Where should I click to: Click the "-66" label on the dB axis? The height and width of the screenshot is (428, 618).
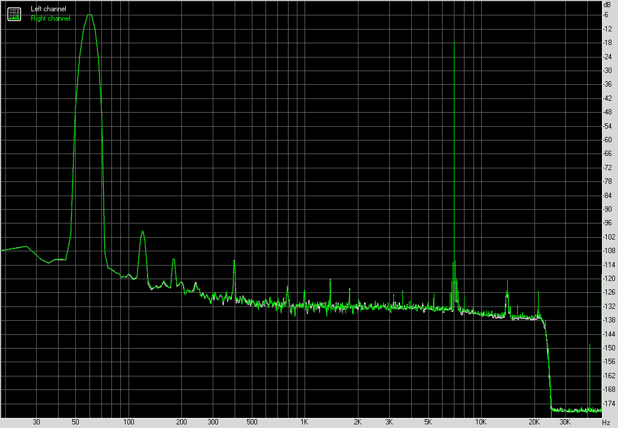[x=607, y=154]
